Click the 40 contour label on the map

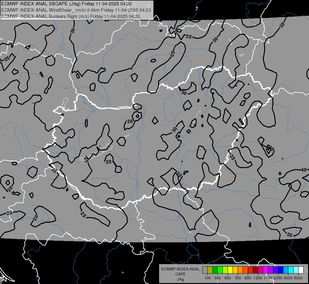(304, 170)
